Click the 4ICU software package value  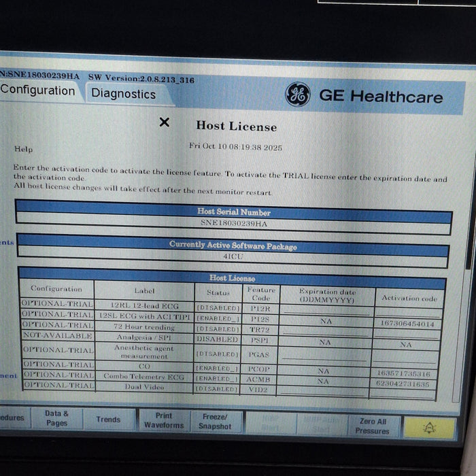[x=233, y=256]
